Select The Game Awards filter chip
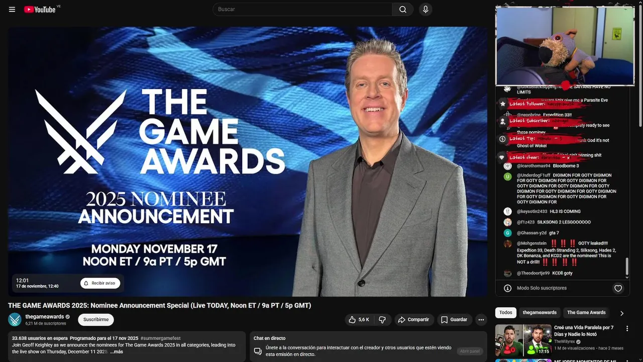Screen dimensions: 643x362 pyautogui.click(x=586, y=313)
